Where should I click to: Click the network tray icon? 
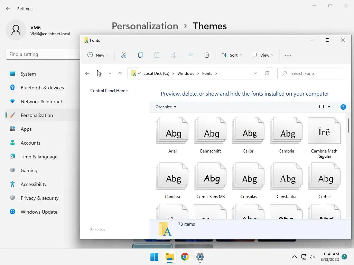(304, 257)
